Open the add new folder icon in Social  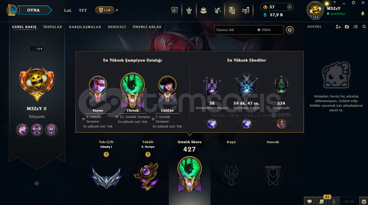[347, 27]
